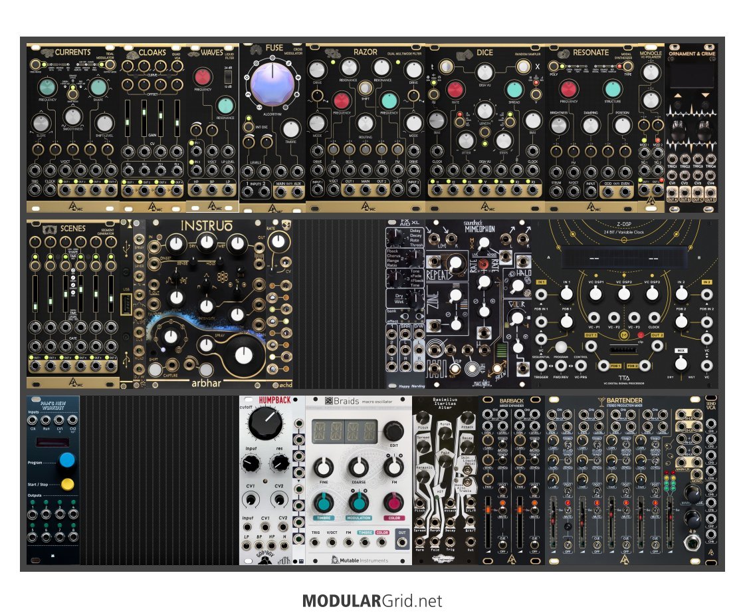Click the Timbre knob on Fuse
The image size is (745, 615).
coord(290,128)
